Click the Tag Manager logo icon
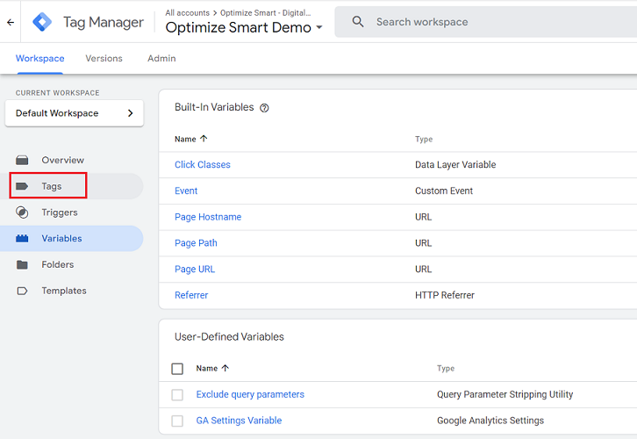The width and height of the screenshot is (637, 439). click(x=42, y=22)
